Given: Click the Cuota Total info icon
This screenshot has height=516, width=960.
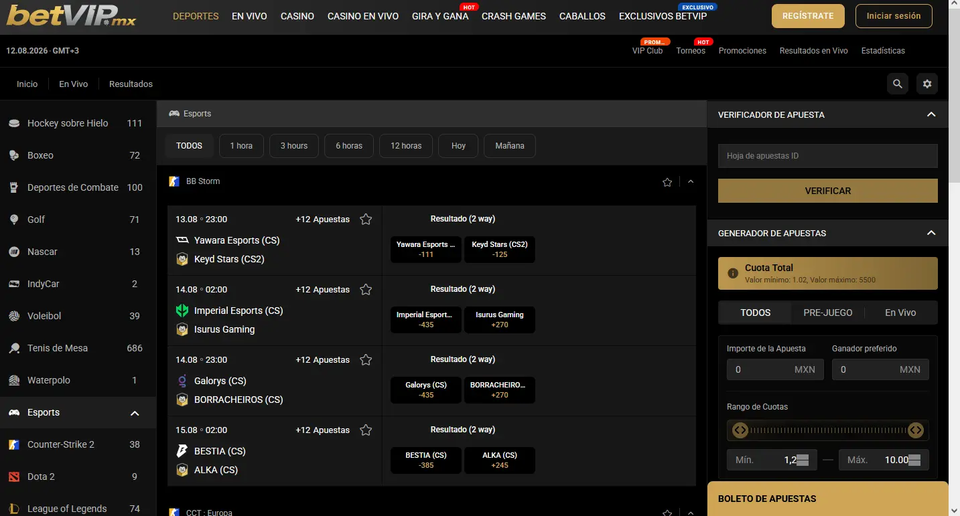Looking at the screenshot, I should pos(733,273).
